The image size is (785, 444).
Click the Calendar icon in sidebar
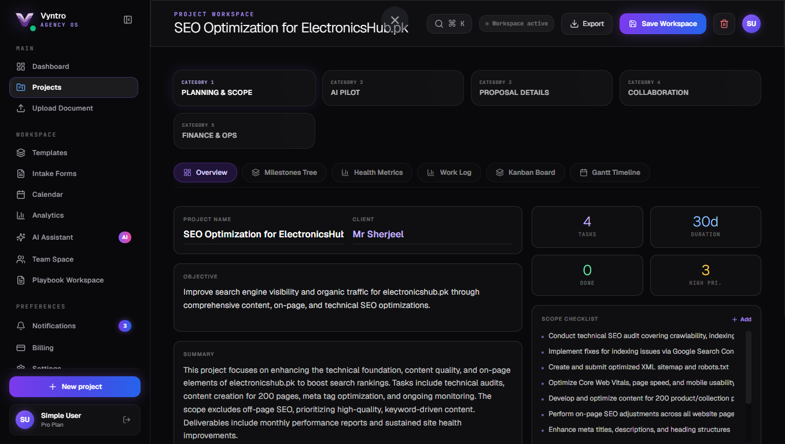pyautogui.click(x=21, y=195)
